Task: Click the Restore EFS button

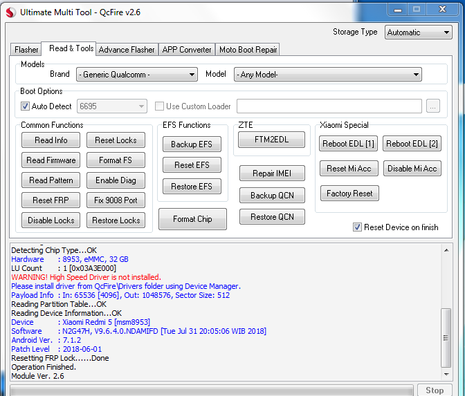Action: [192, 187]
